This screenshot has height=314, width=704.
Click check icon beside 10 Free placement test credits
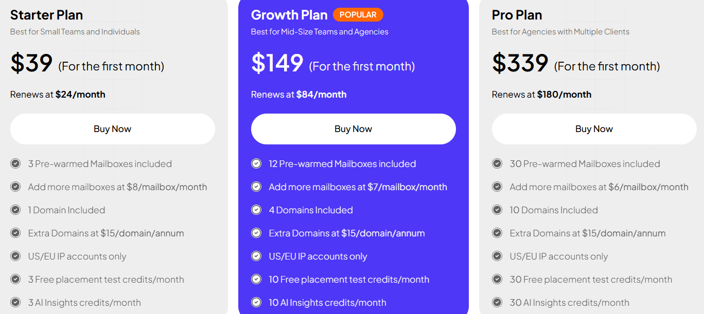click(256, 279)
